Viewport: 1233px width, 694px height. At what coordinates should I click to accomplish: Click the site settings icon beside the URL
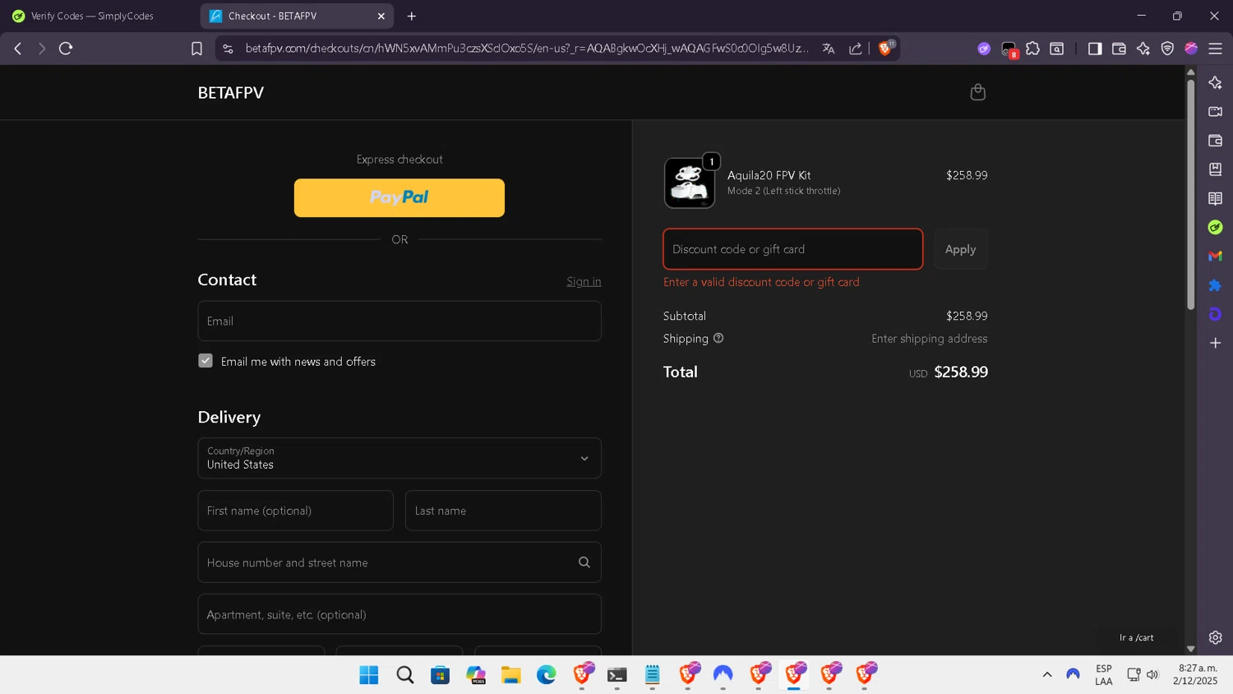[x=228, y=49]
